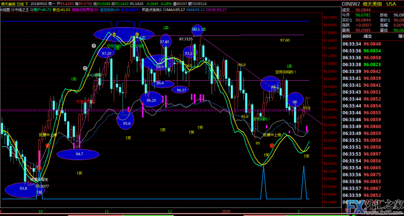Click the blue ellipse labeled 96.37
Screen dimensions: 404x216
click(181, 90)
